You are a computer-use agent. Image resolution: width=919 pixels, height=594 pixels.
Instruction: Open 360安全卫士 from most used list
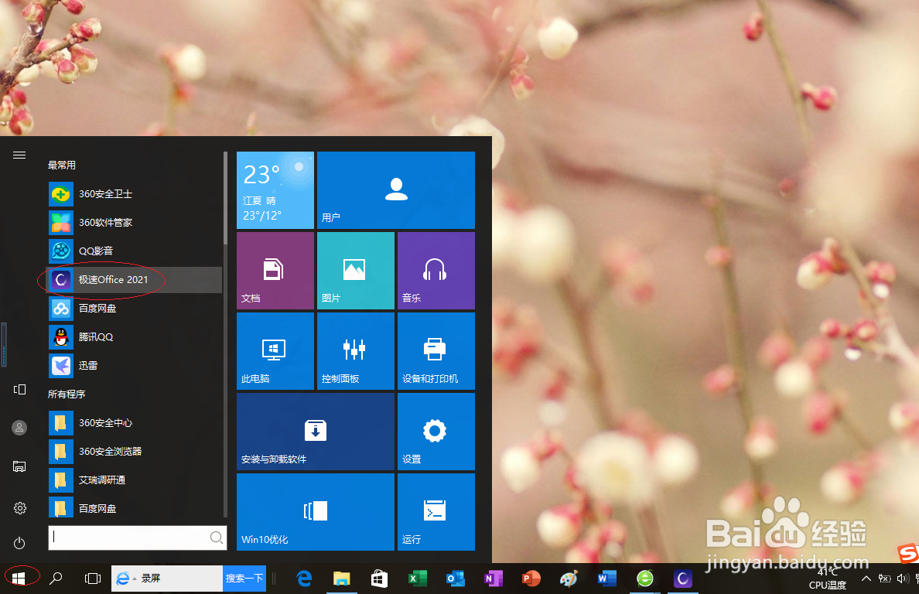coord(135,194)
